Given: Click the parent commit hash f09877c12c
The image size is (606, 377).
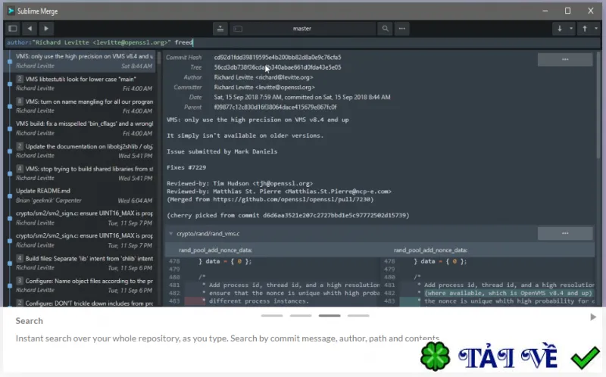Looking at the screenshot, I should (275, 107).
